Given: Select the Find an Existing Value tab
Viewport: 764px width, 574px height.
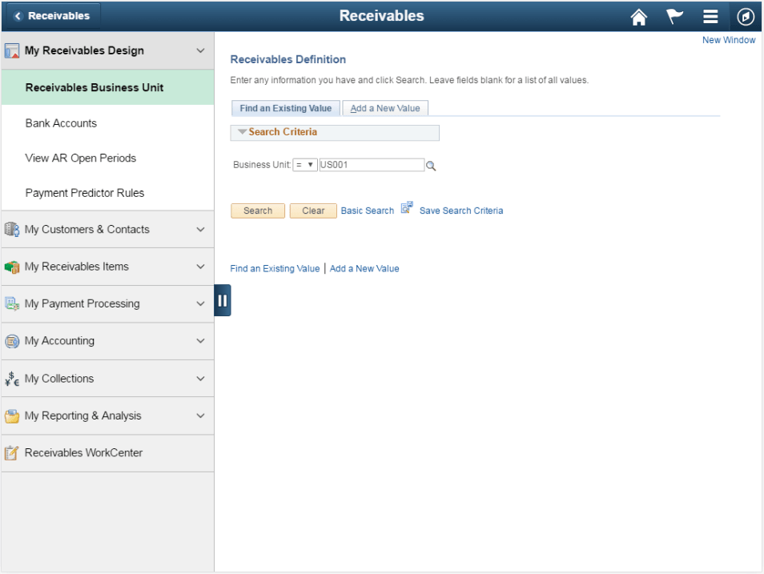Looking at the screenshot, I should pyautogui.click(x=285, y=107).
